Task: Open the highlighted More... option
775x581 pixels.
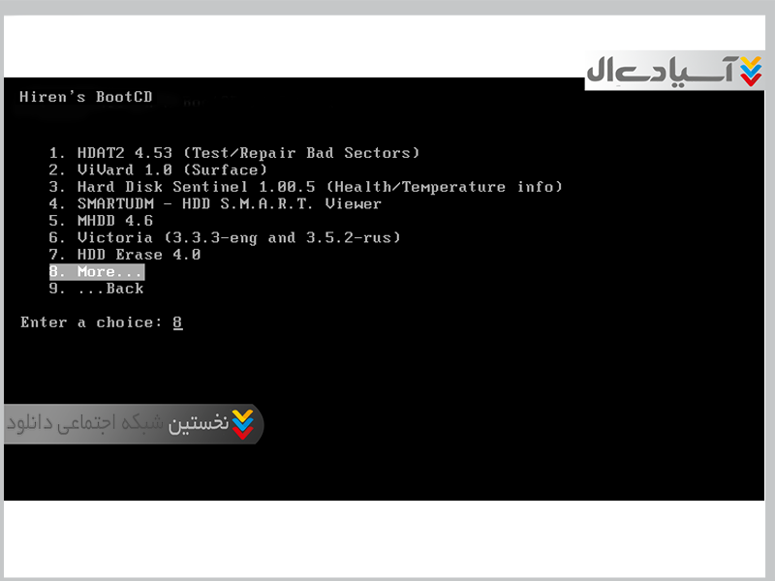Action: [x=97, y=272]
